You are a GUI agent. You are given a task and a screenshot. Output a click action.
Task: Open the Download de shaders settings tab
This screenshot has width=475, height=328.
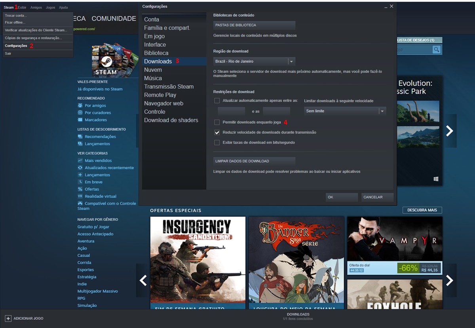click(x=174, y=120)
